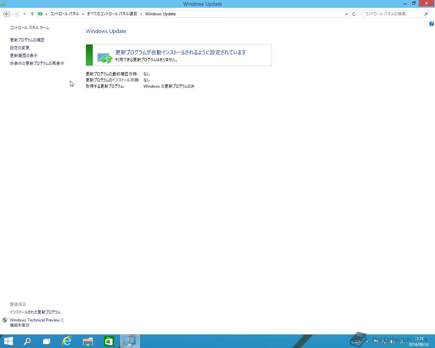Minimize the Windows Update window
The height and width of the screenshot is (348, 435).
405,4
